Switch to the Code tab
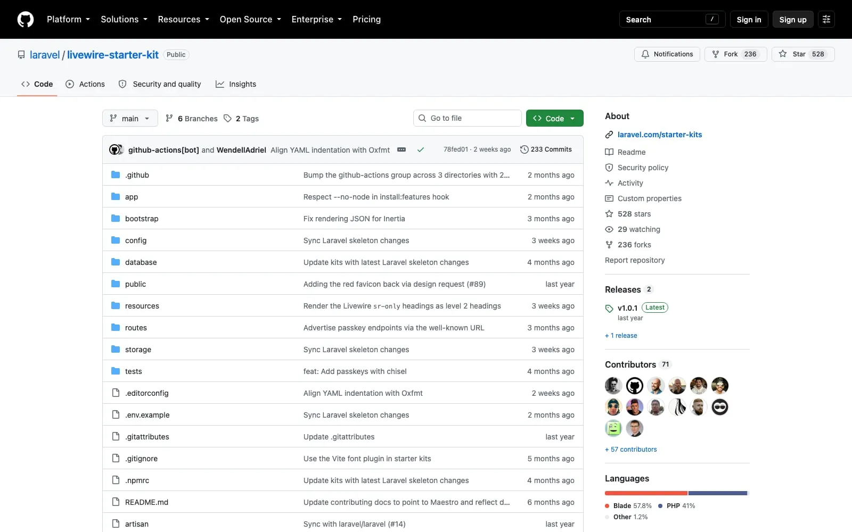The height and width of the screenshot is (532, 852). coord(37,84)
